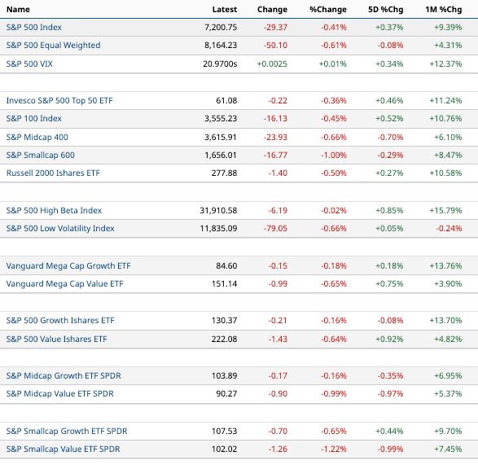Select the 1M change +13.70%
Screen dimensions: 478x469
[x=445, y=320]
